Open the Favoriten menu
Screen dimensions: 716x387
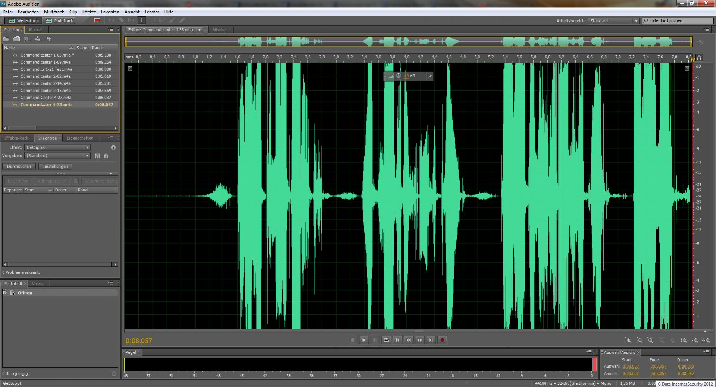point(110,12)
